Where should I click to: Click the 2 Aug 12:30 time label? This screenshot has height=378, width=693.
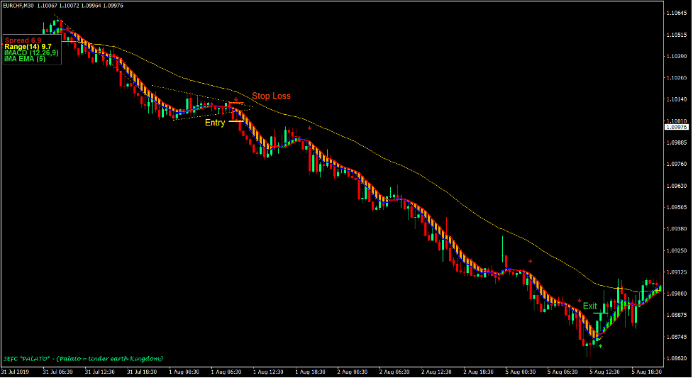click(x=437, y=372)
